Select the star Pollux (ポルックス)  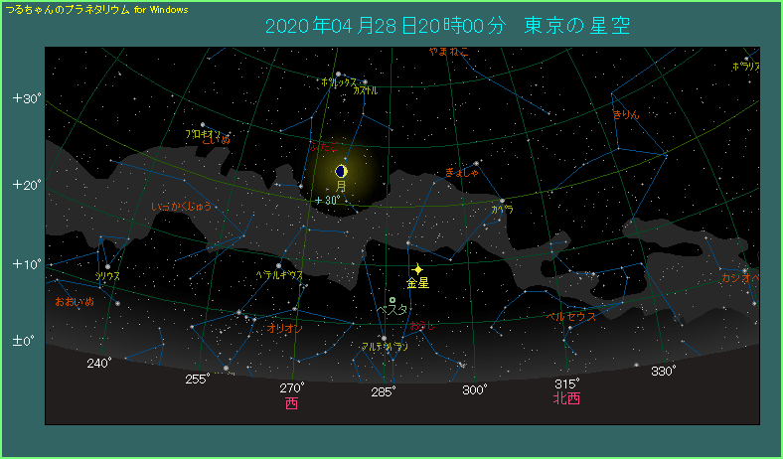coord(338,75)
